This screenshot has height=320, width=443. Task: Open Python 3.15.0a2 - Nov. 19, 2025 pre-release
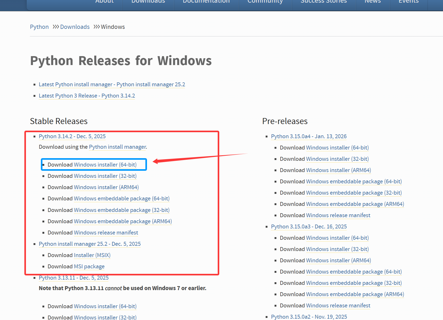point(309,317)
